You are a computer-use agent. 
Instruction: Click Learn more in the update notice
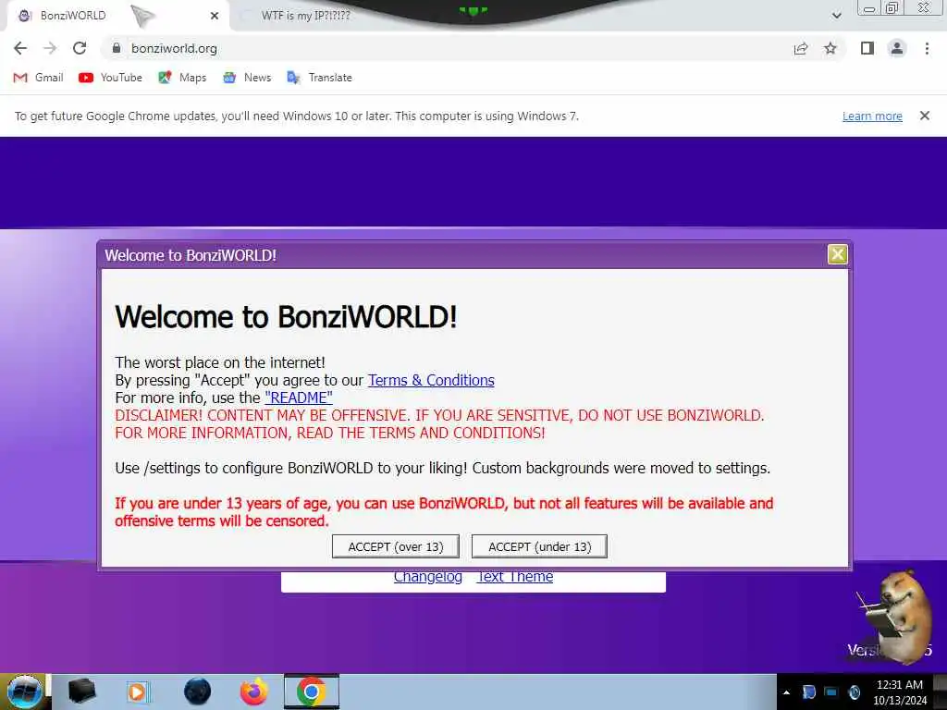(x=872, y=116)
